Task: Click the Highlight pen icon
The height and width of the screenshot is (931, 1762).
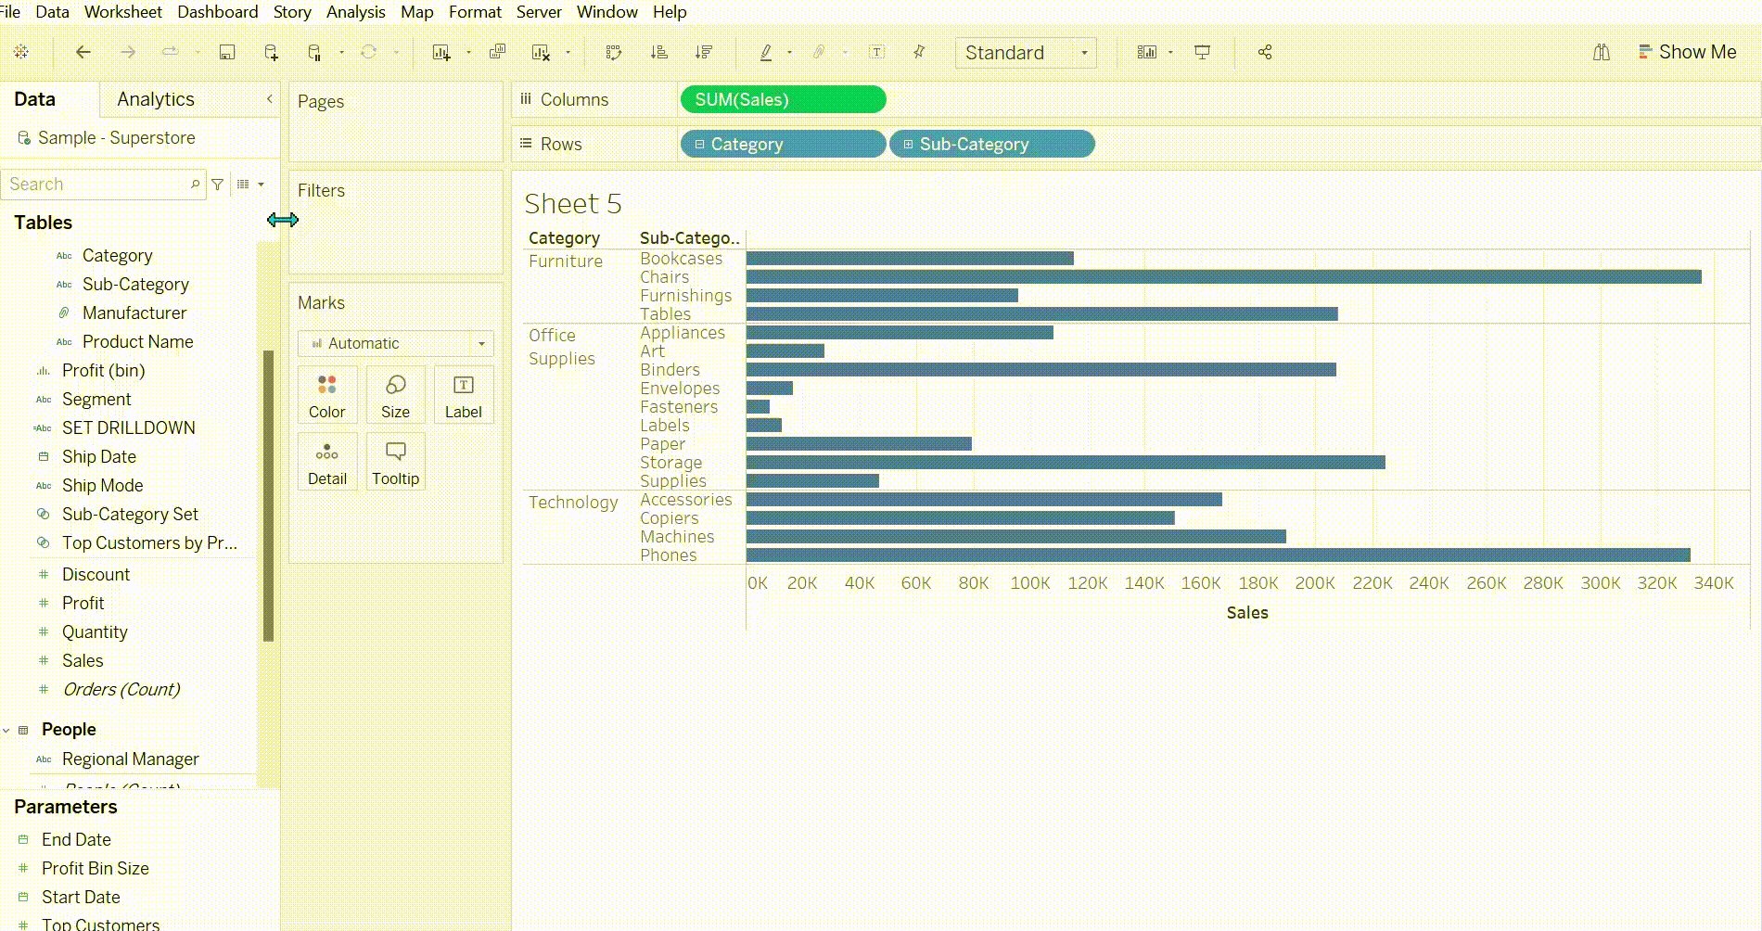Action: tap(766, 52)
